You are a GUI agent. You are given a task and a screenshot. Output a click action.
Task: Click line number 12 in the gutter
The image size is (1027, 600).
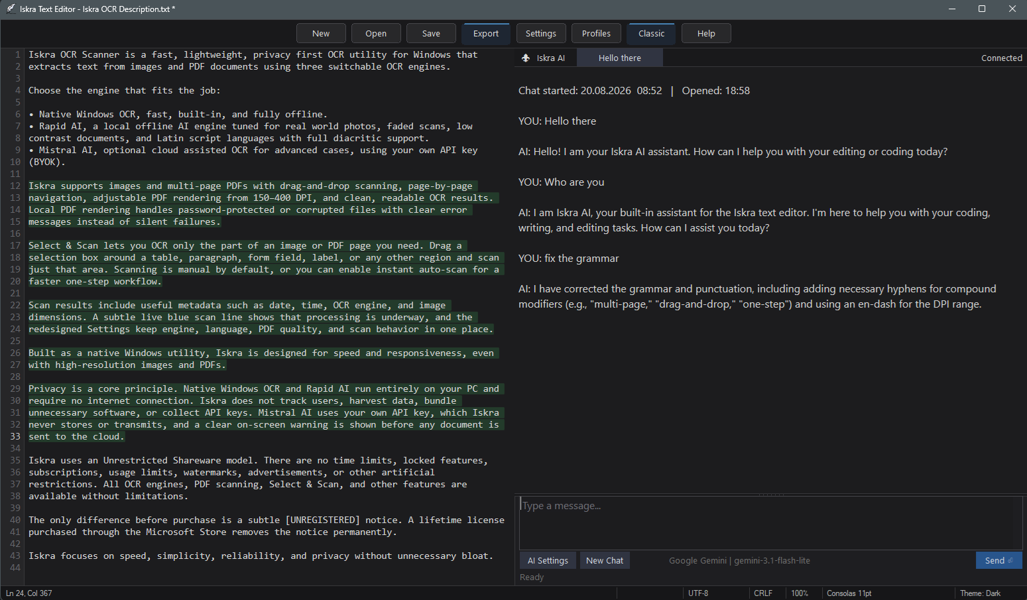15,186
